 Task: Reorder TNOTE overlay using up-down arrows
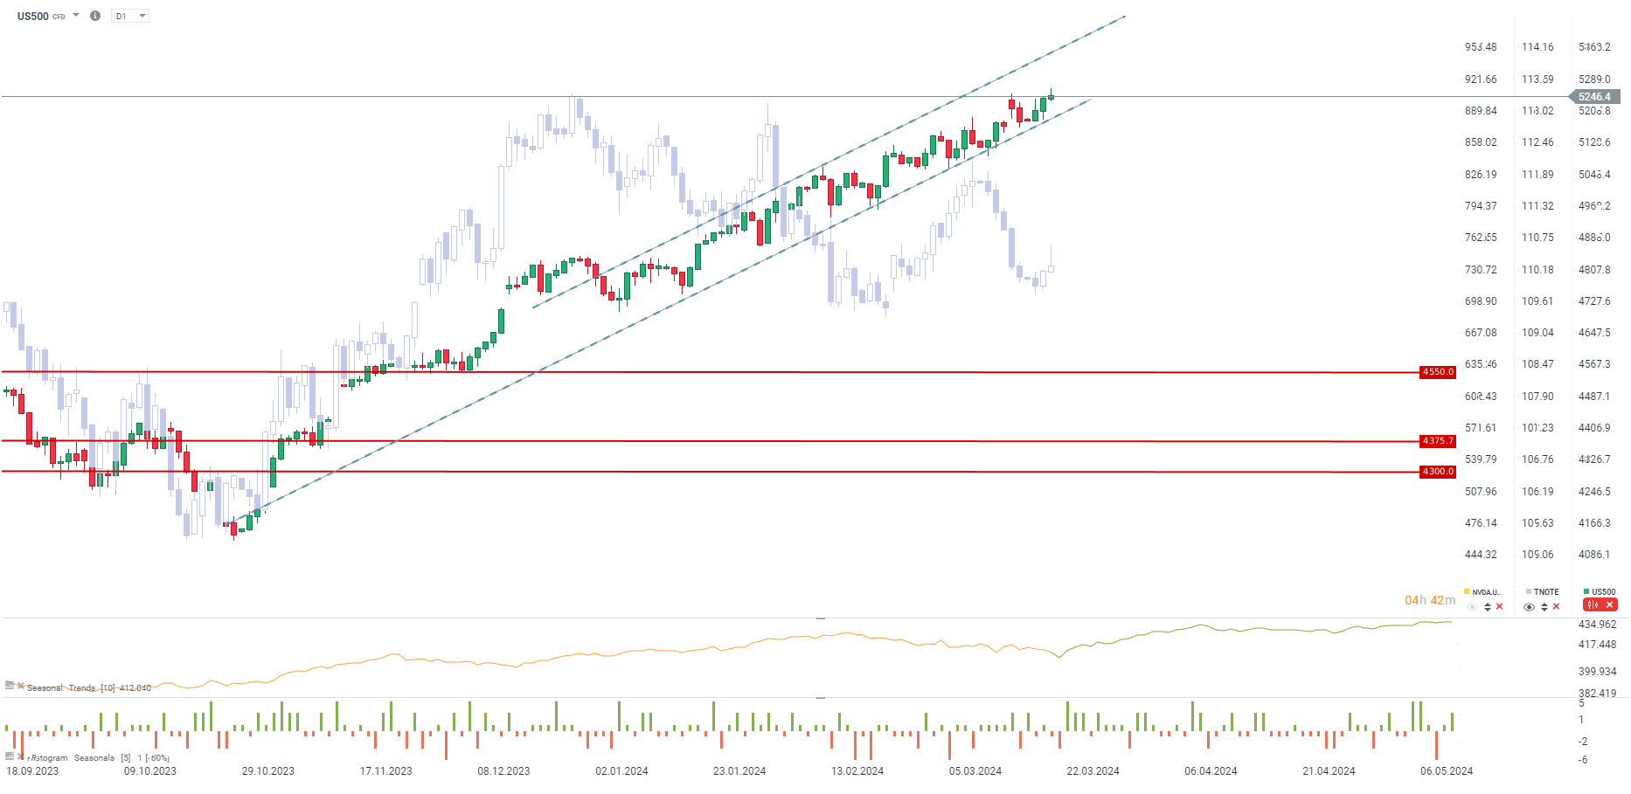click(1544, 607)
